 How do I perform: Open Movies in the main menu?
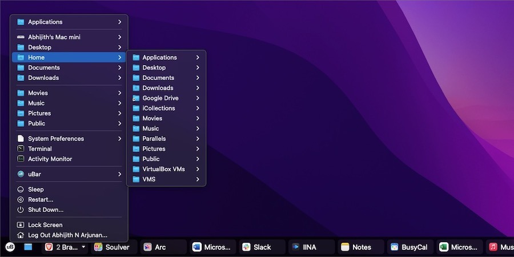(69, 93)
